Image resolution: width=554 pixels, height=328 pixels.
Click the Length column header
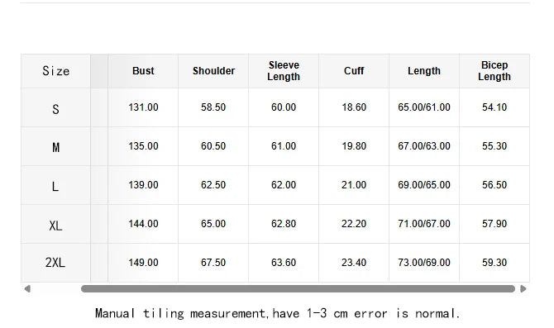click(x=424, y=71)
